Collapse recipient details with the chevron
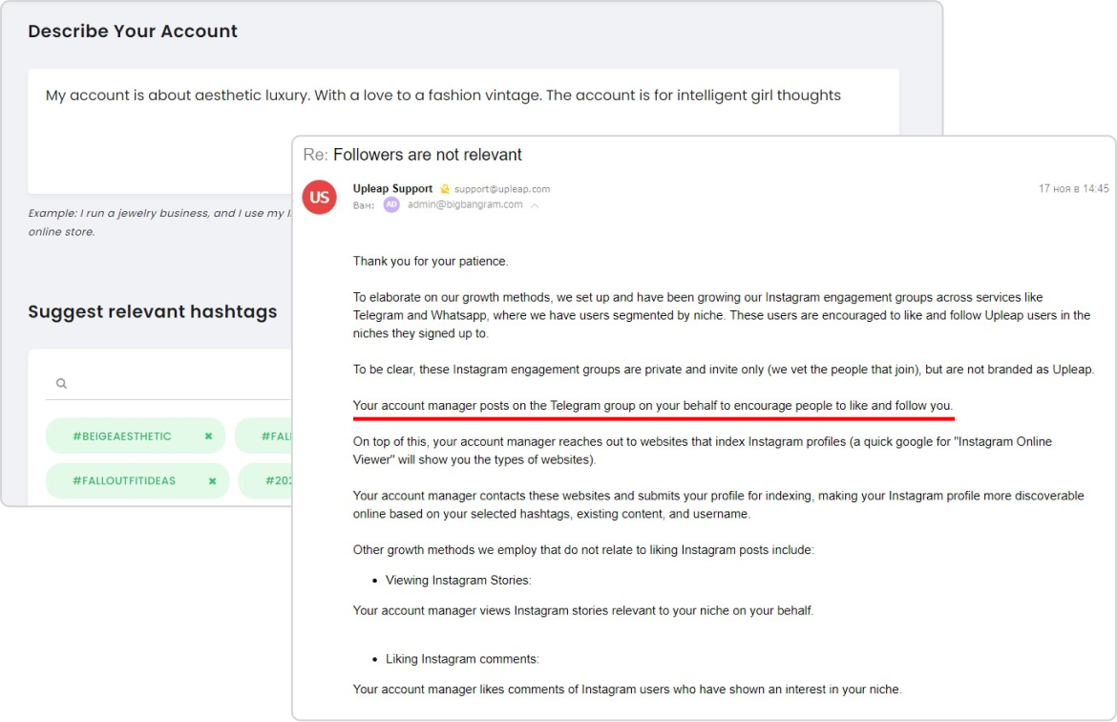 [x=535, y=205]
